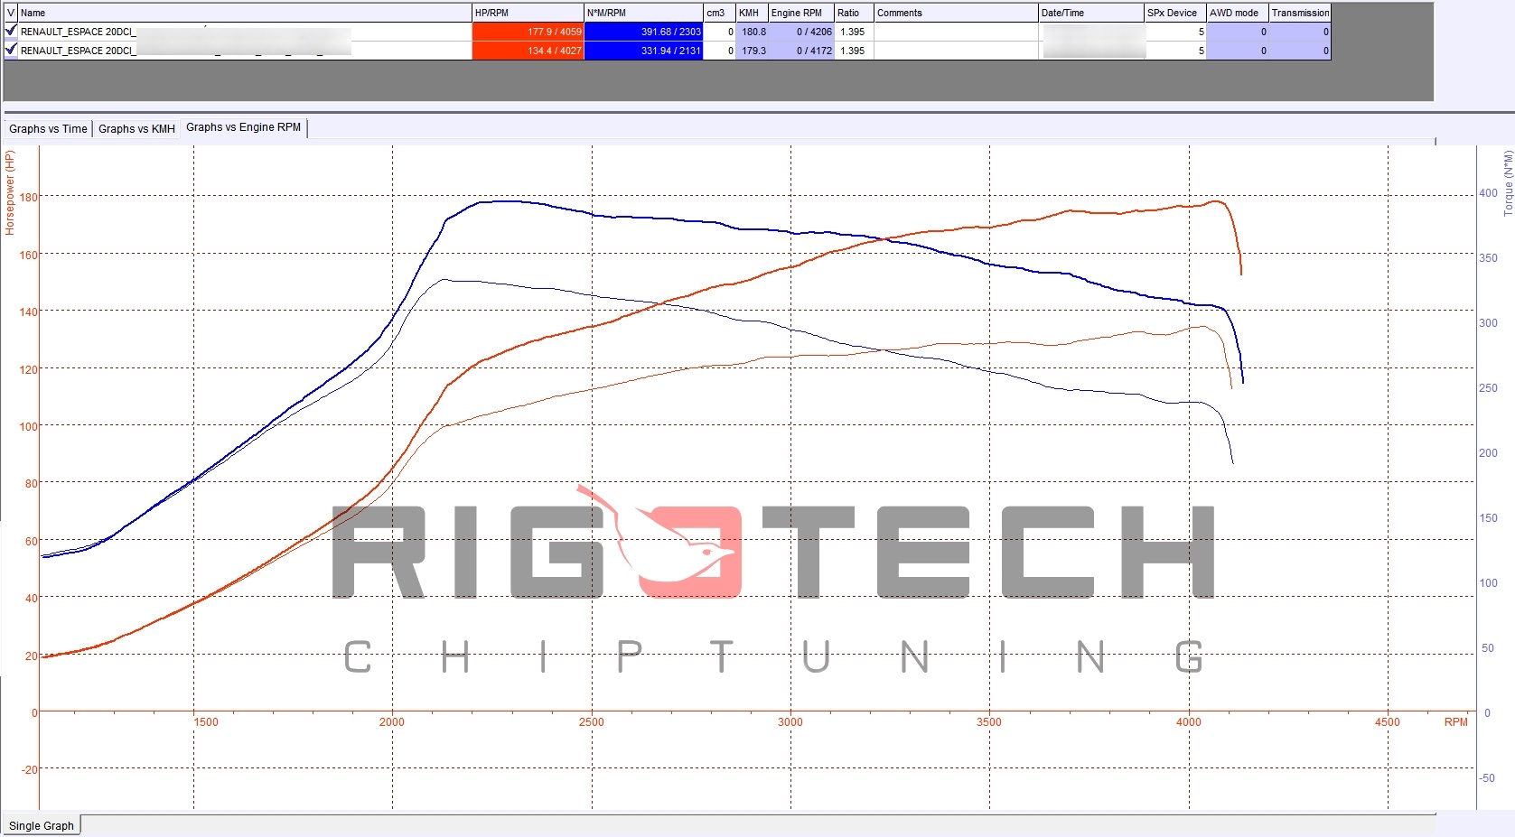
Task: Click the first row's 1.395 ratio
Action: click(854, 32)
